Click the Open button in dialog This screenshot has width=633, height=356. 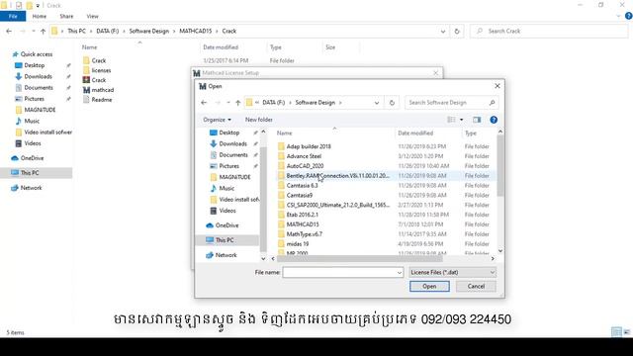(x=429, y=286)
